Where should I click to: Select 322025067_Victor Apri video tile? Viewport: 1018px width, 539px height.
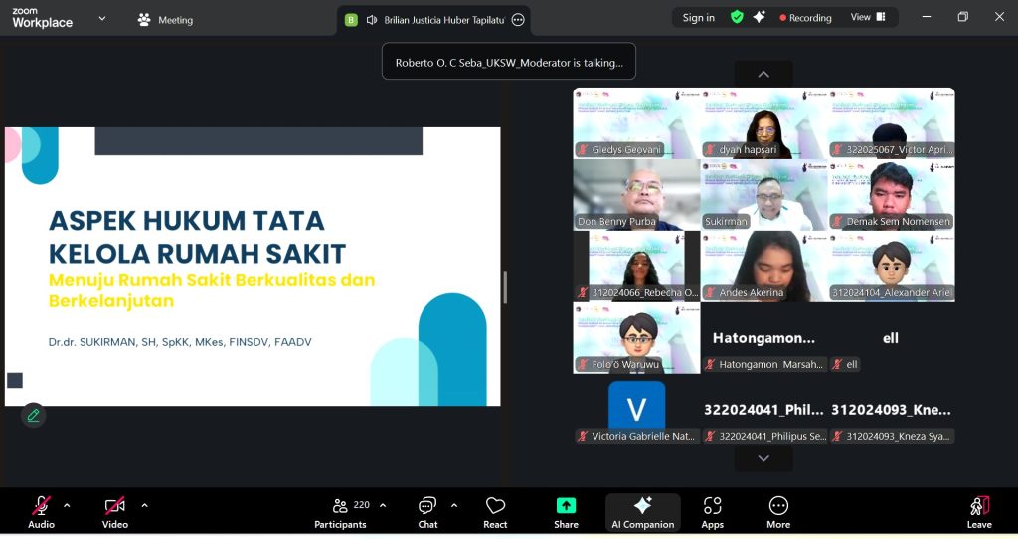point(892,123)
